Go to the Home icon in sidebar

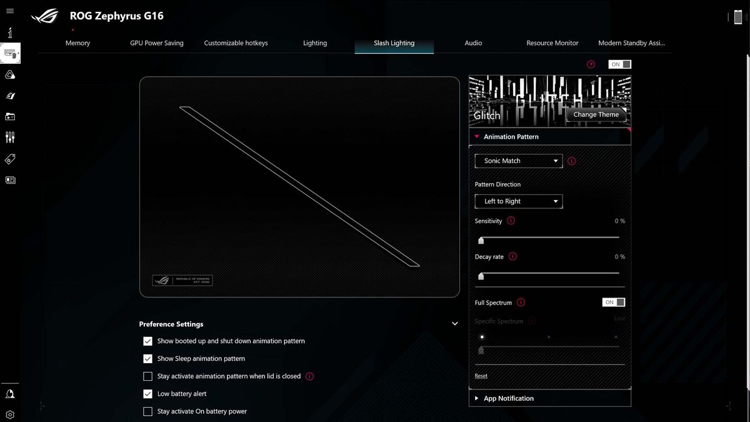10,33
